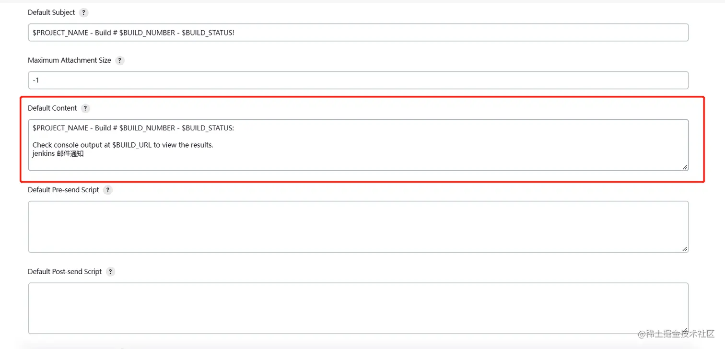Click the 'Maximum Attachment Size' label
Screen dimensions: 725x349
[70, 60]
